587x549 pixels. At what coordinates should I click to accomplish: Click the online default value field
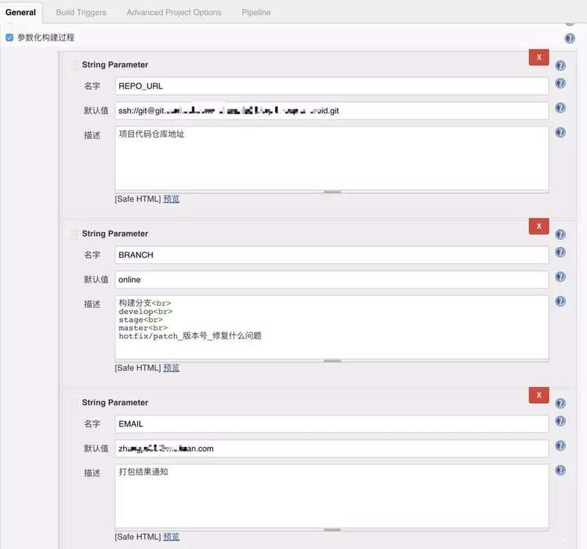pos(332,280)
